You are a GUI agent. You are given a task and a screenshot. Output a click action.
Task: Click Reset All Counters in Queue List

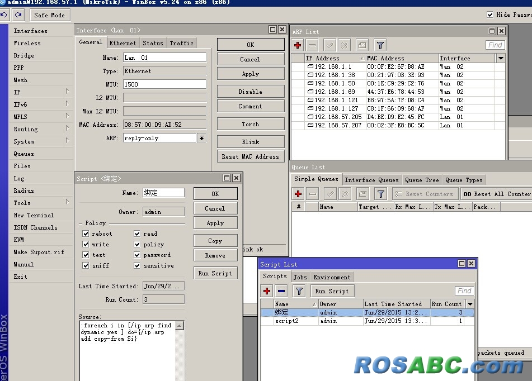(x=497, y=194)
